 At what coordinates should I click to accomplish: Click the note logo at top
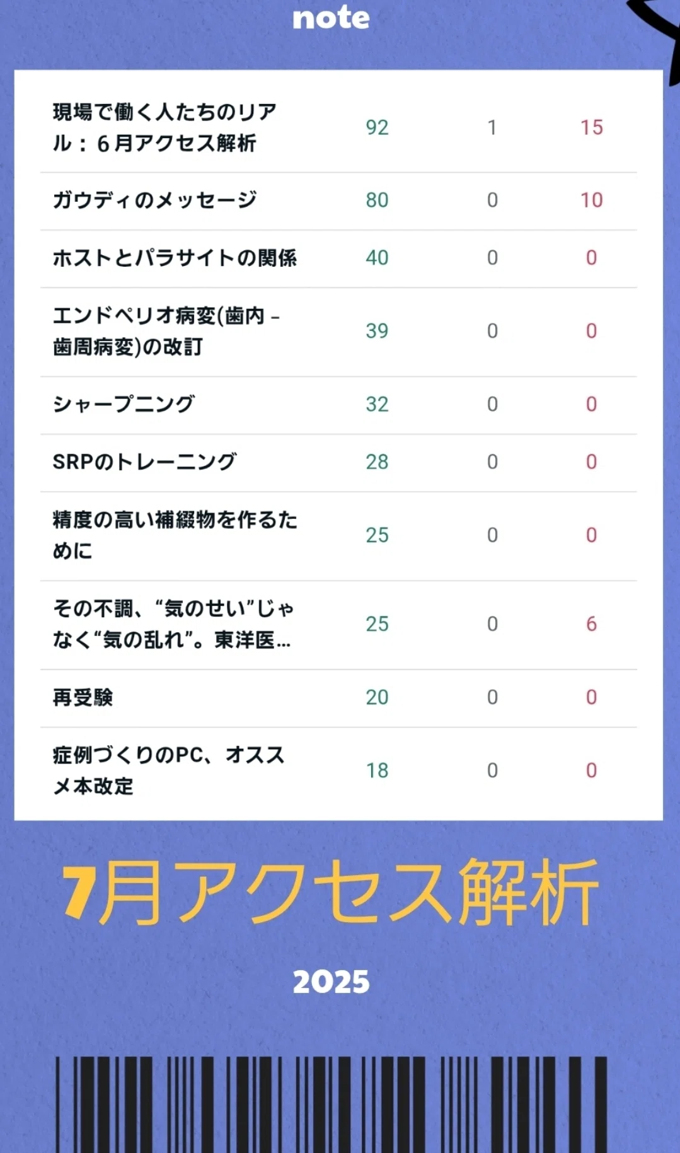coord(331,18)
